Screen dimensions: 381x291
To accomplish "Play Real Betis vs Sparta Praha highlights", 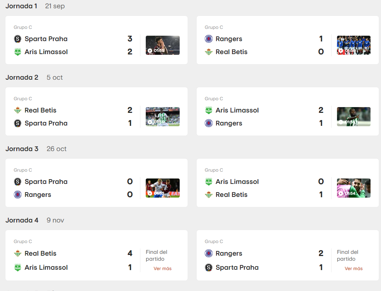I will click(x=162, y=116).
